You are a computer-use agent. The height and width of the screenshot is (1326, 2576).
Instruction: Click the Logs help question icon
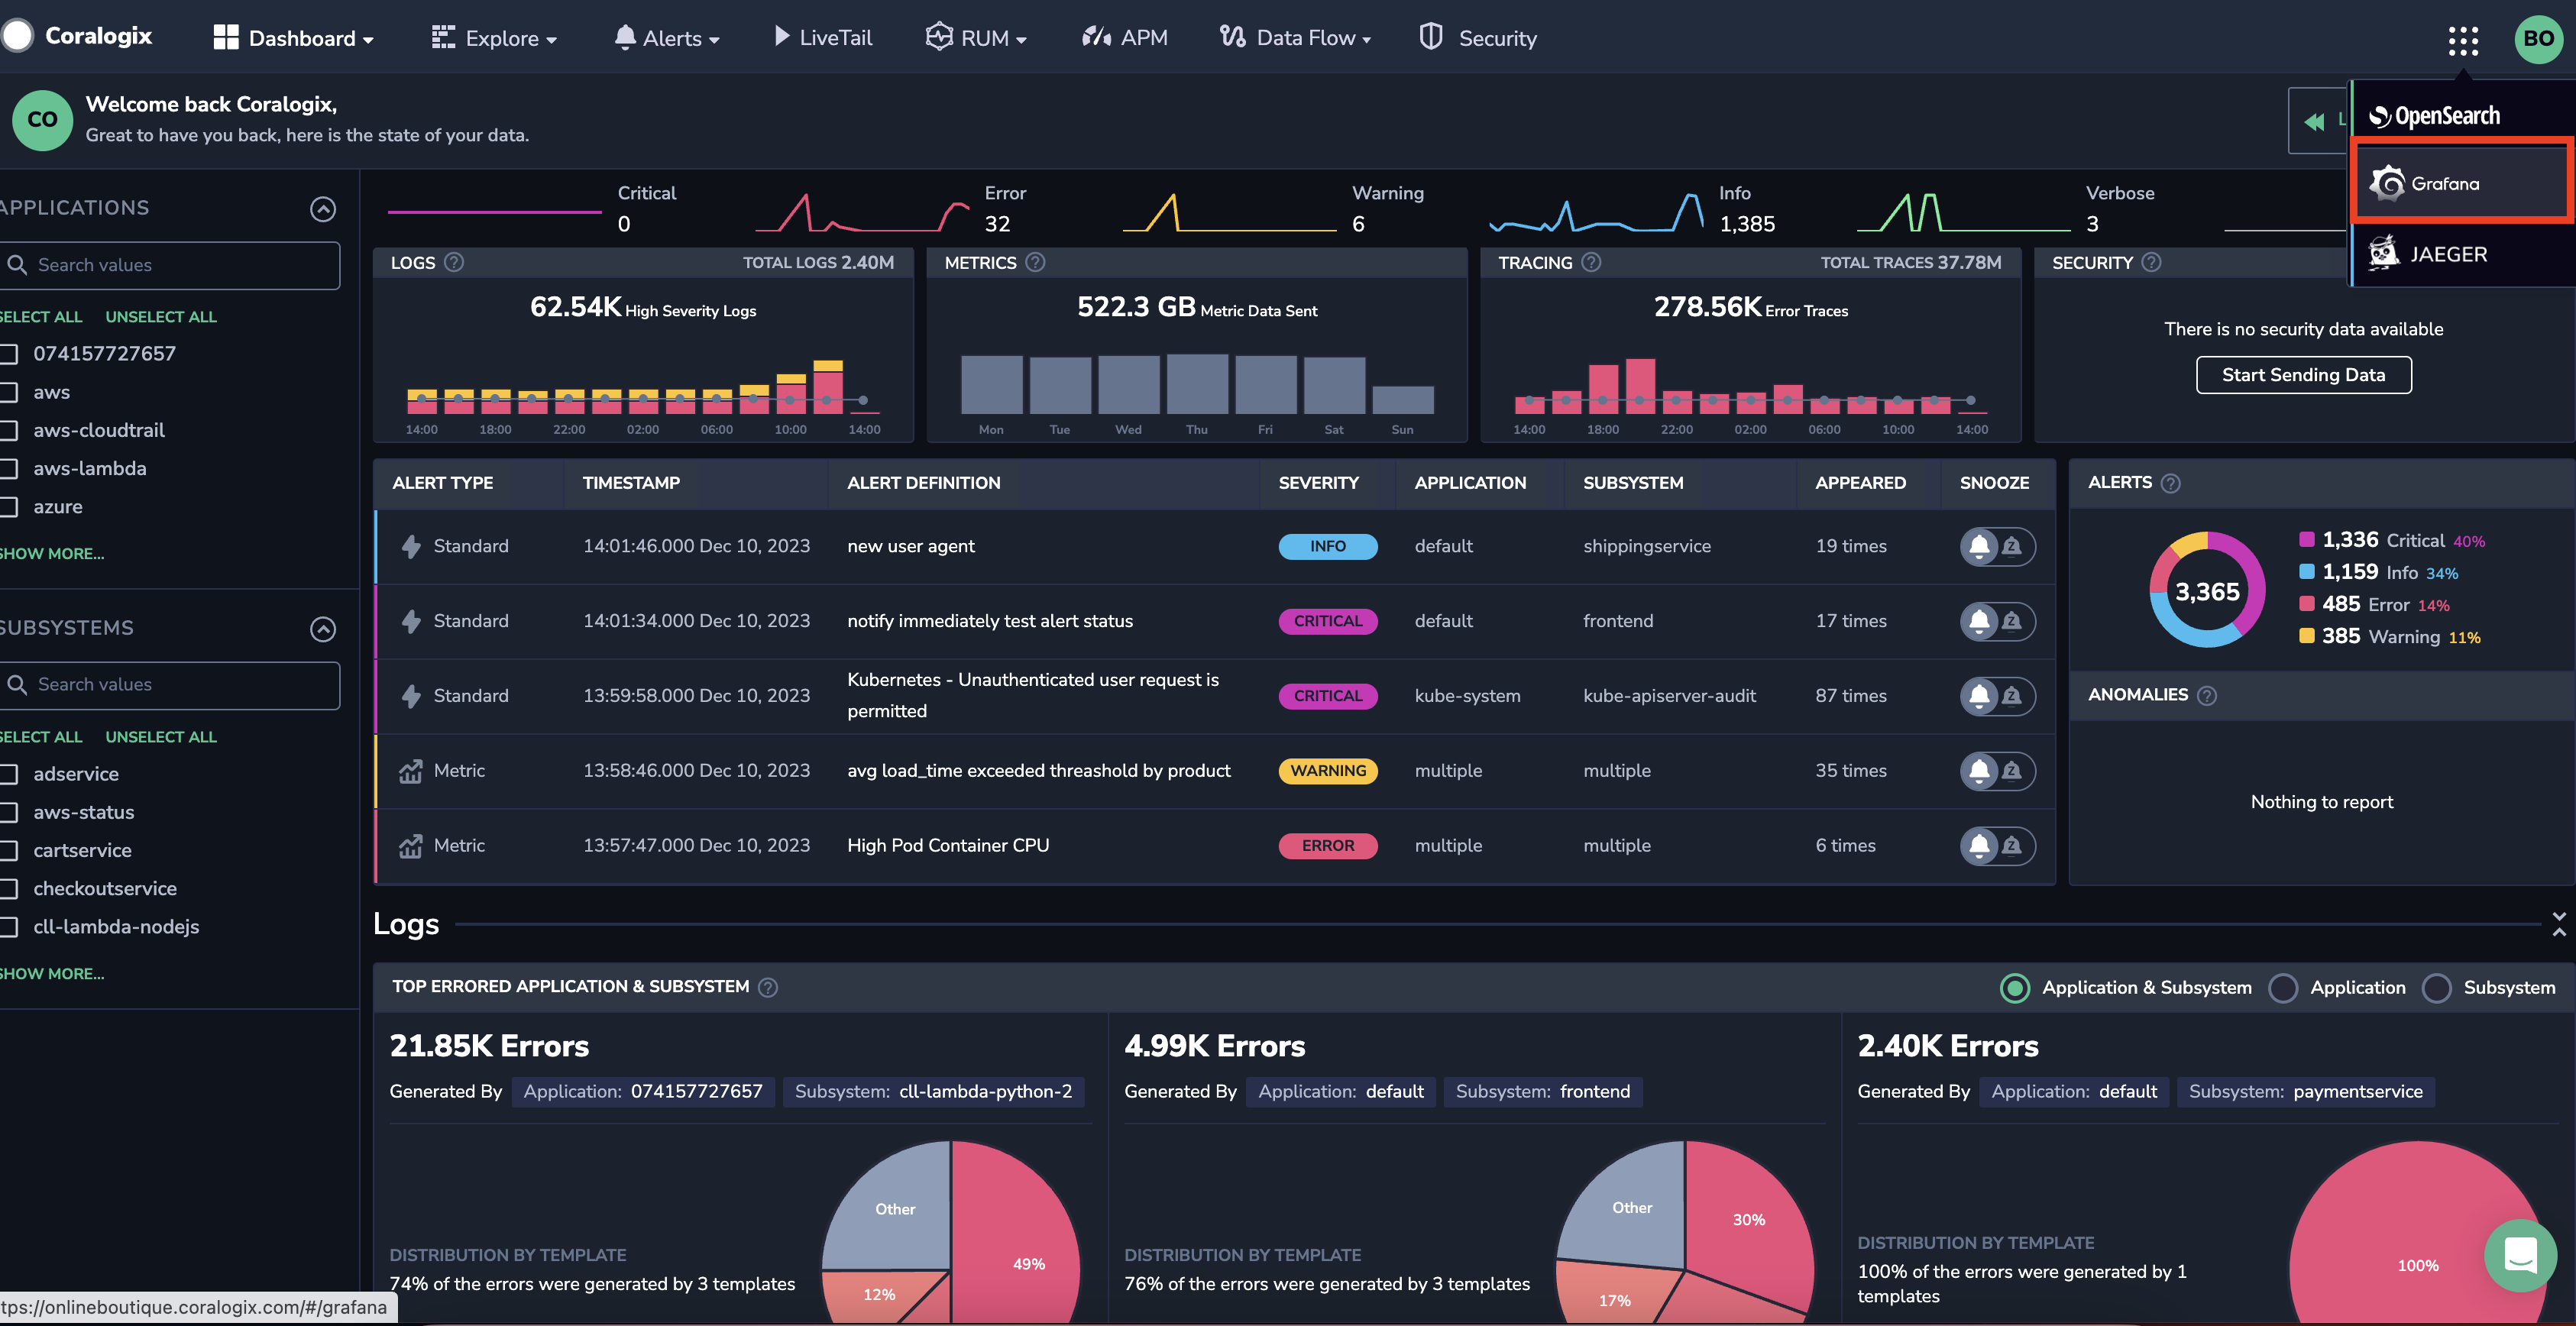click(454, 262)
